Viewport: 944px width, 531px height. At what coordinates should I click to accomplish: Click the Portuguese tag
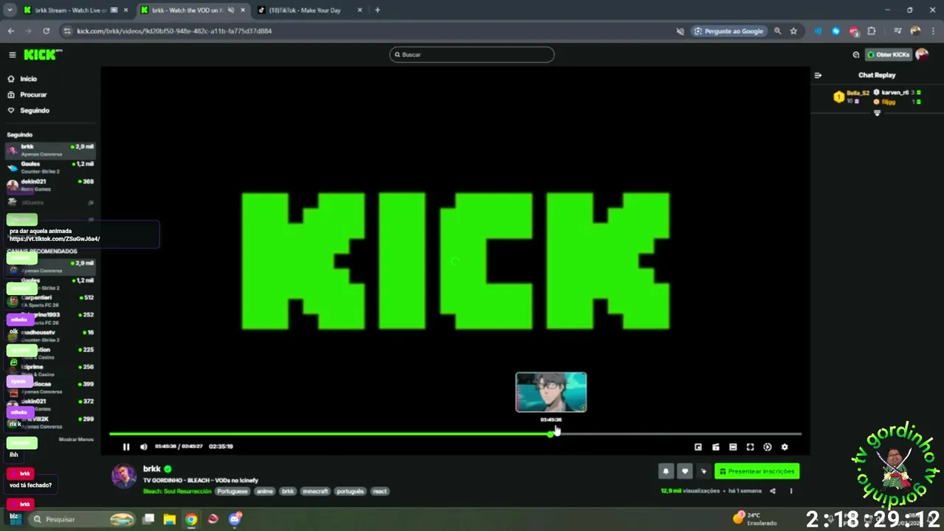coord(232,491)
